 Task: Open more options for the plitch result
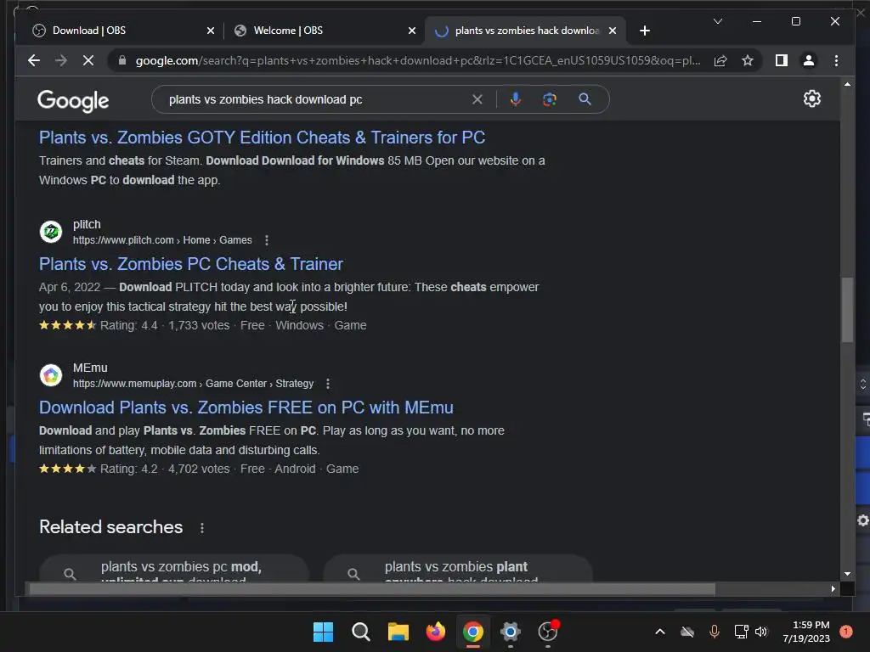tap(267, 240)
